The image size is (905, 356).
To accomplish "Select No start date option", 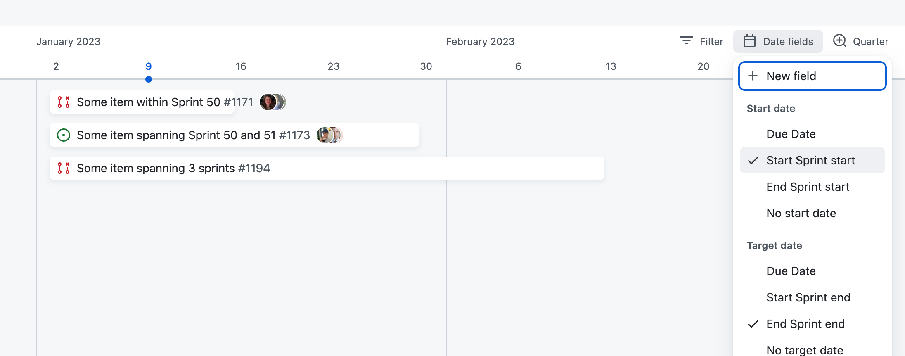I will tap(801, 213).
